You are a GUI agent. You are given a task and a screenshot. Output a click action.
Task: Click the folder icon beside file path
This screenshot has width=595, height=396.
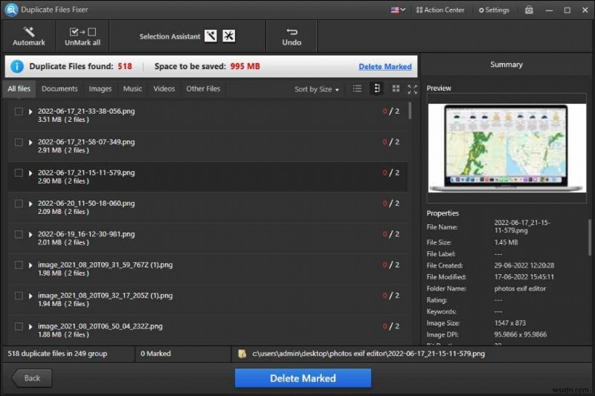point(242,354)
